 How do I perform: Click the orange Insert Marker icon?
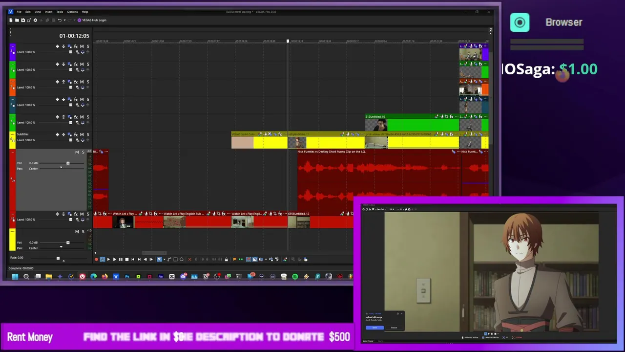[x=234, y=259]
